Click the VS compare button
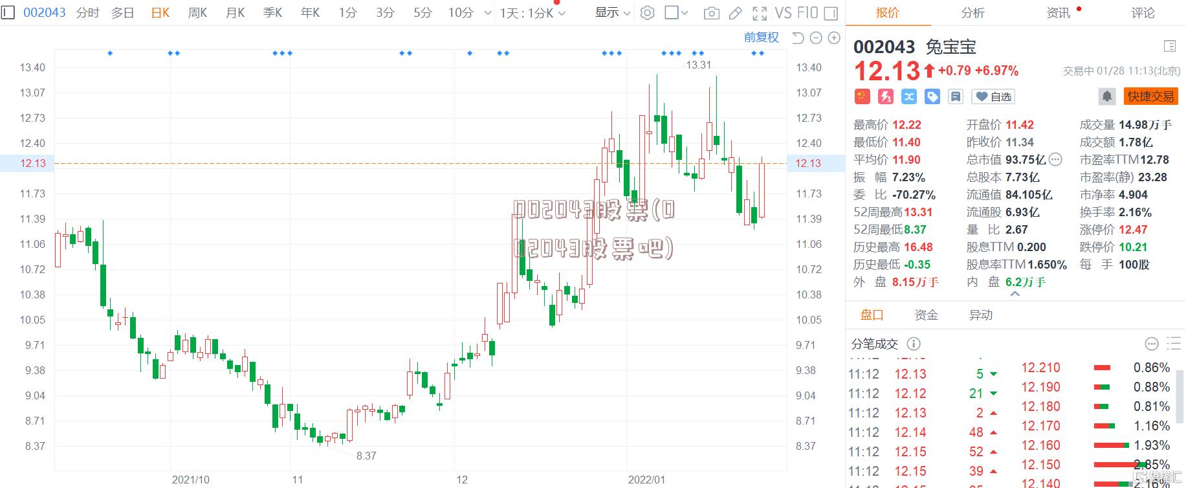 tap(783, 12)
